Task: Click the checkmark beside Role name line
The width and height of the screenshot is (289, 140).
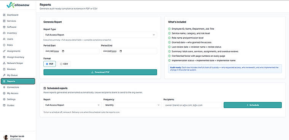Action: click(169, 38)
